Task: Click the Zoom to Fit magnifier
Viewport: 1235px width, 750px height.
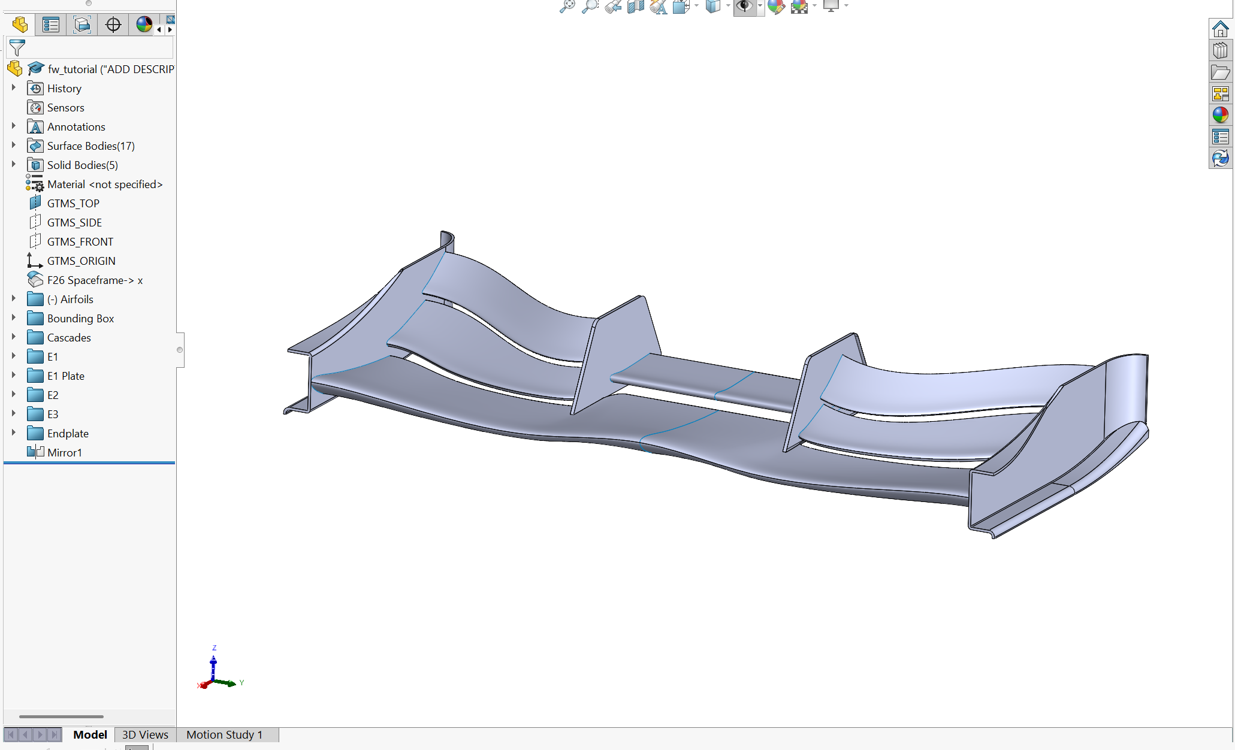Action: [566, 7]
